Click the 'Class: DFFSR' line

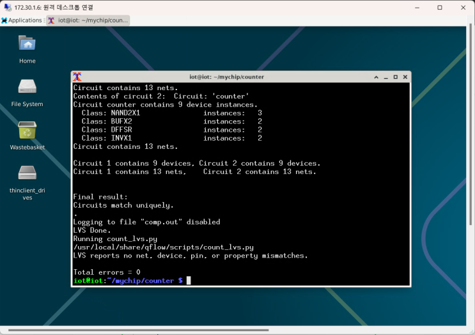tap(171, 130)
